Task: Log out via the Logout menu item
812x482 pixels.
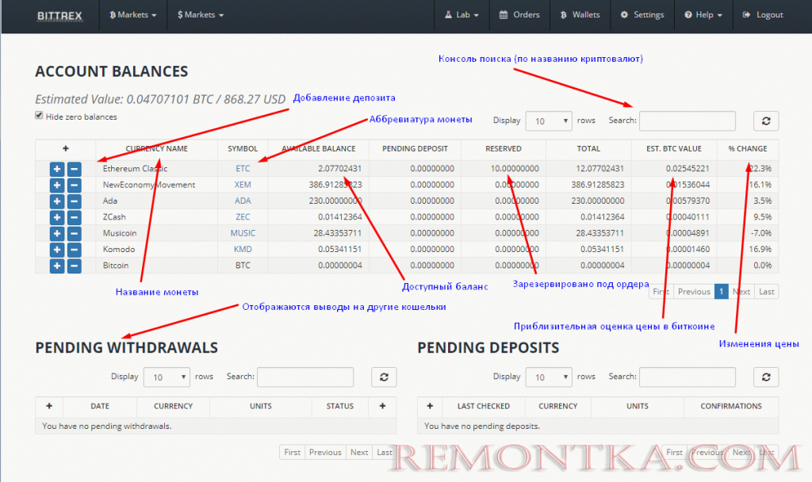Action: click(x=763, y=15)
